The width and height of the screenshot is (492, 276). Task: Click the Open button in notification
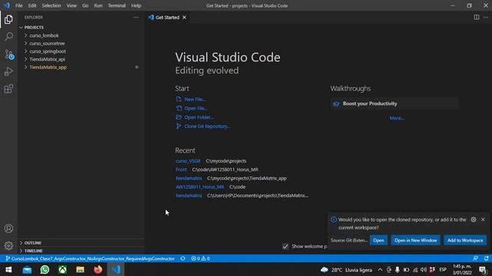pyautogui.click(x=378, y=240)
